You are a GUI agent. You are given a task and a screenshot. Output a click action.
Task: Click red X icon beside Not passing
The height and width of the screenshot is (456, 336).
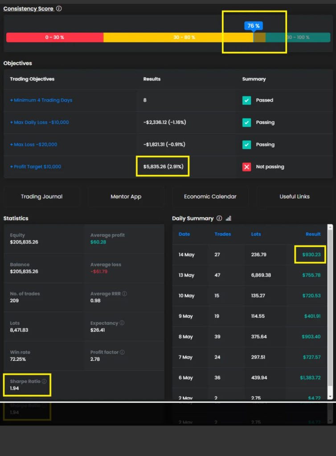[246, 167]
